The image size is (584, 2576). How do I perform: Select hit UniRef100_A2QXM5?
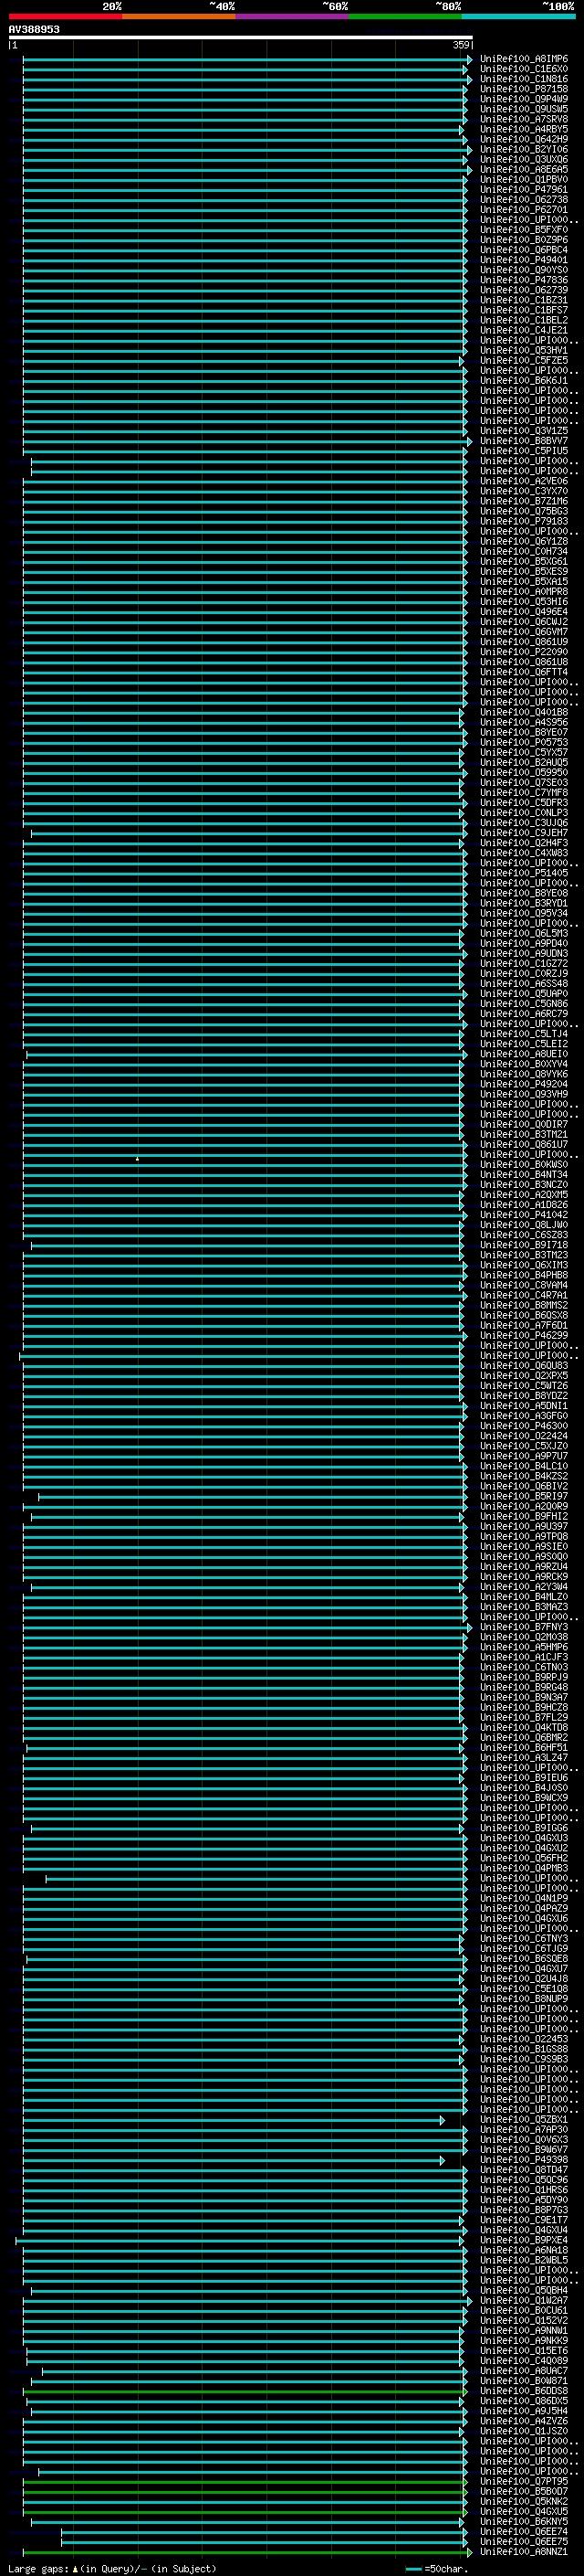tap(523, 1195)
